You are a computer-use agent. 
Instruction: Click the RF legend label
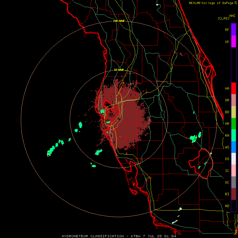pos(227,30)
